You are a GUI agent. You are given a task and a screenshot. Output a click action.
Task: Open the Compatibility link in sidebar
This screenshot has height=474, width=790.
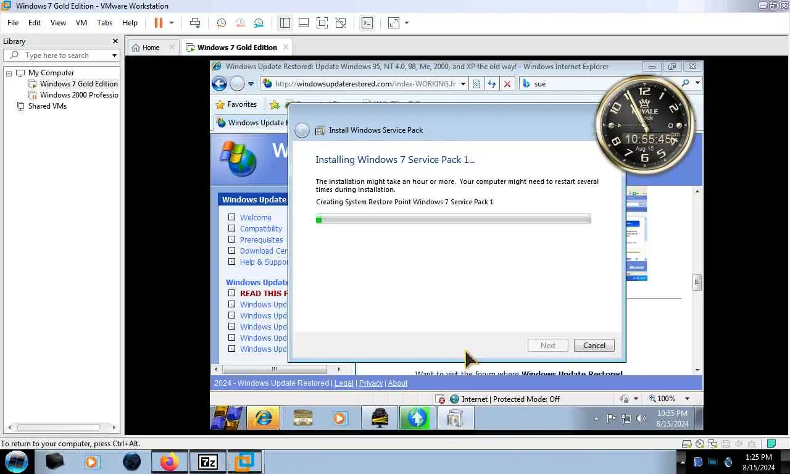click(x=261, y=228)
